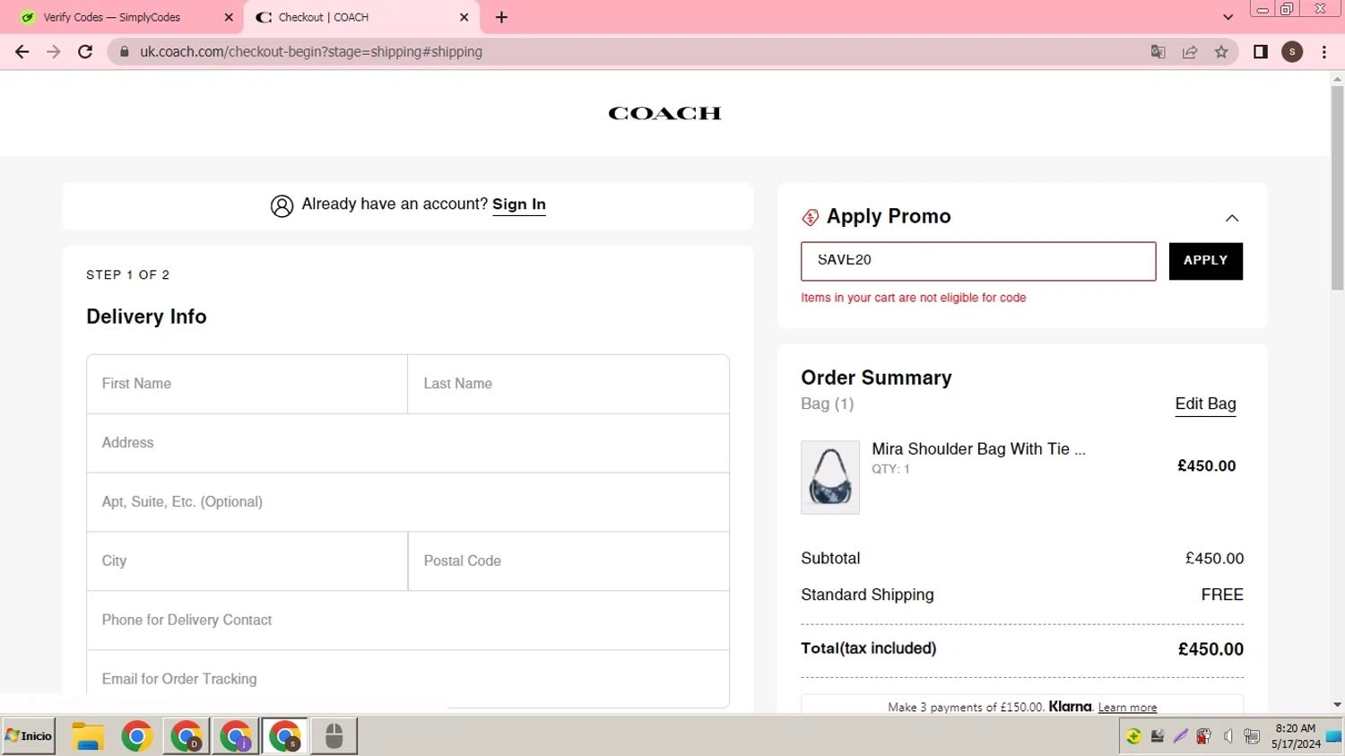Collapse the Apply Promo section
Viewport: 1345px width, 756px height.
click(1232, 218)
